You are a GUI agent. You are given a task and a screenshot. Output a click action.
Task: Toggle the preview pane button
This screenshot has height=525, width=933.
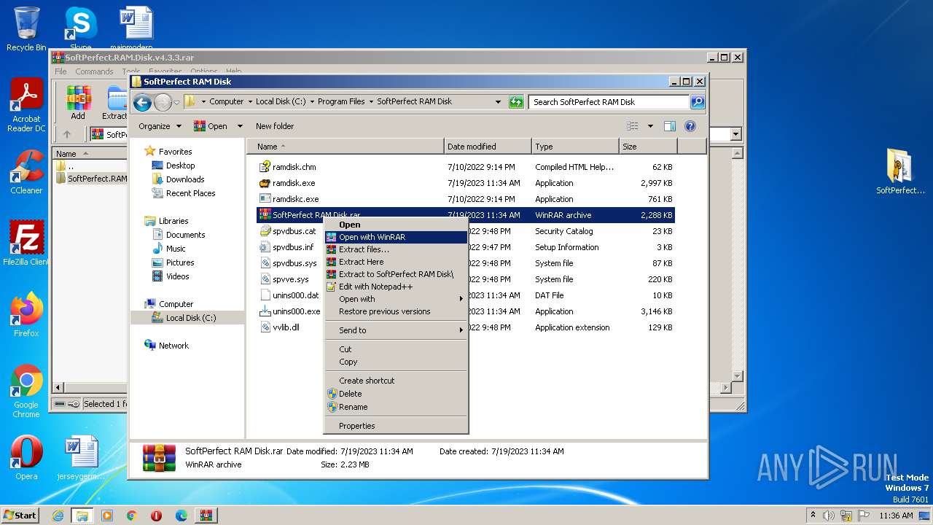[669, 126]
